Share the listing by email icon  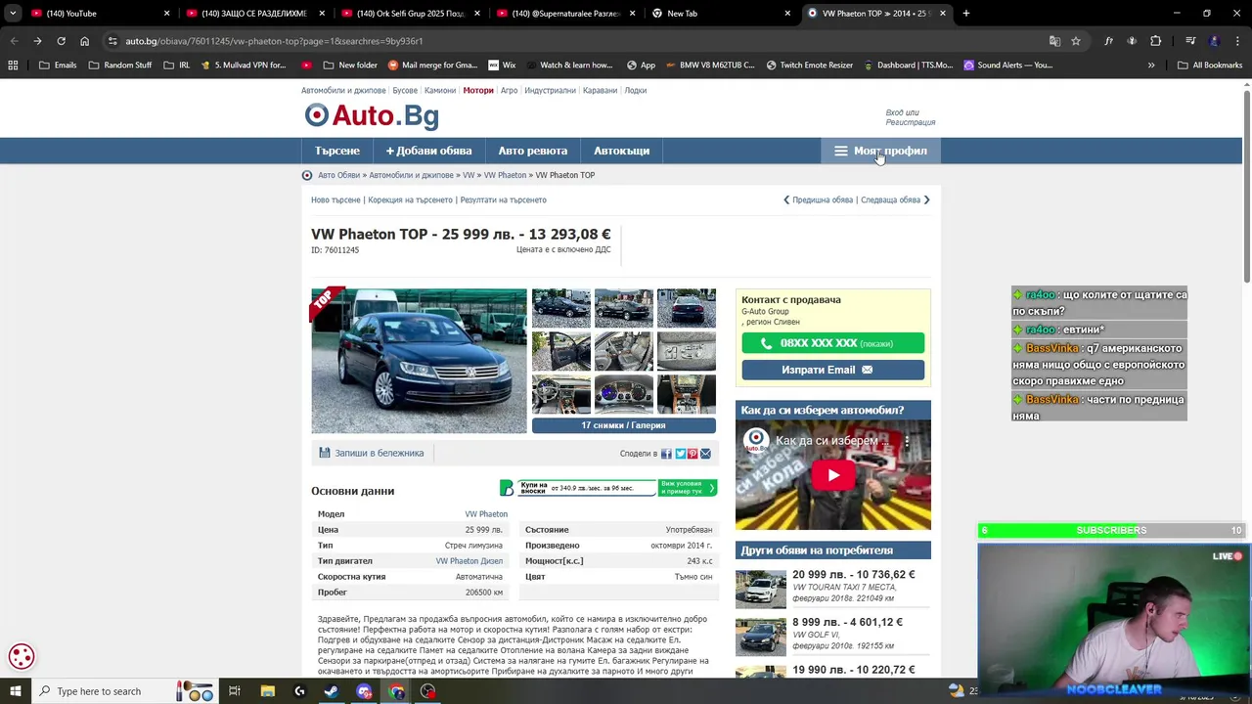(705, 454)
